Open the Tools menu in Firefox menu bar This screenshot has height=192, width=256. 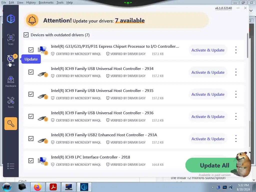click(60, 2)
